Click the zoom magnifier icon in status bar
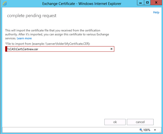Screen dimensions: 163x134 141,130
